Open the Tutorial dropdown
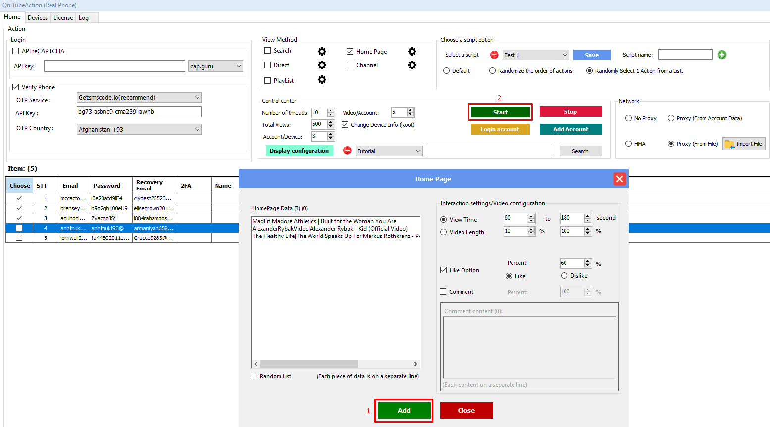This screenshot has height=427, width=770. [389, 151]
